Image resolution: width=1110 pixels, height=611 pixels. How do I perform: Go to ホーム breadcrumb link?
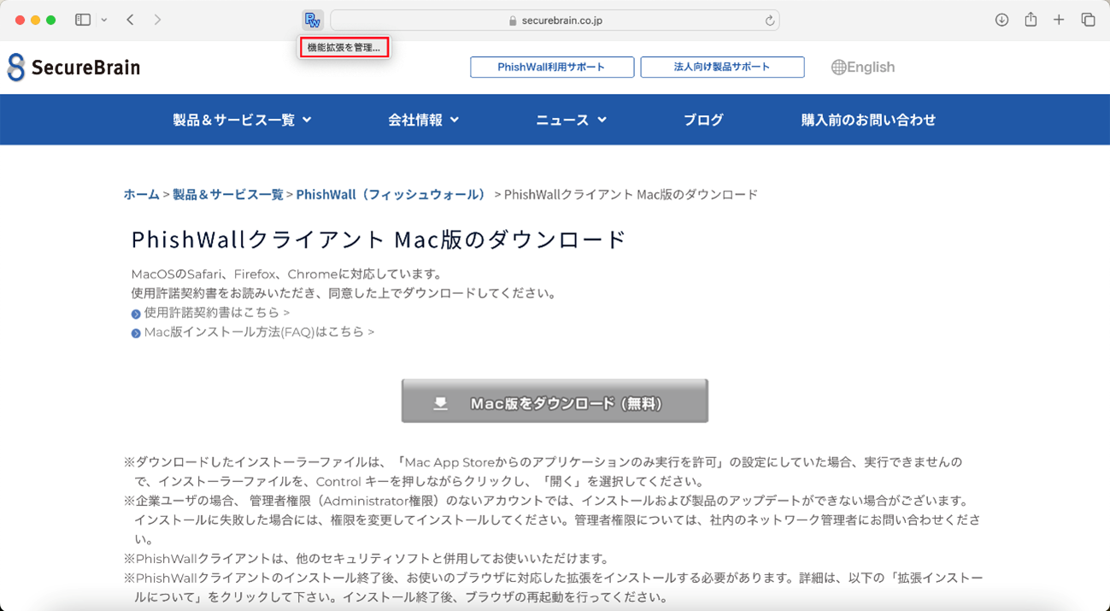[x=141, y=194]
